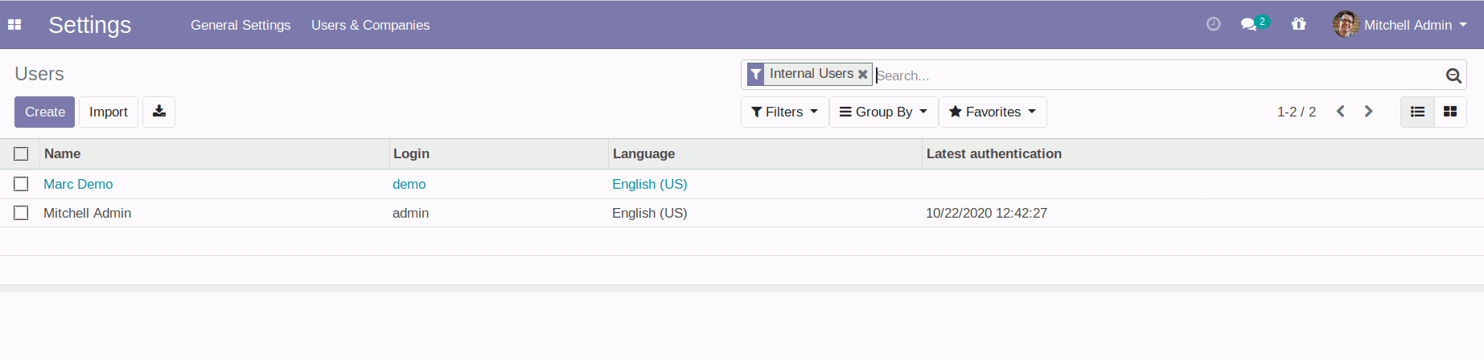This screenshot has width=1484, height=359.
Task: Click the Import button
Action: (x=109, y=112)
